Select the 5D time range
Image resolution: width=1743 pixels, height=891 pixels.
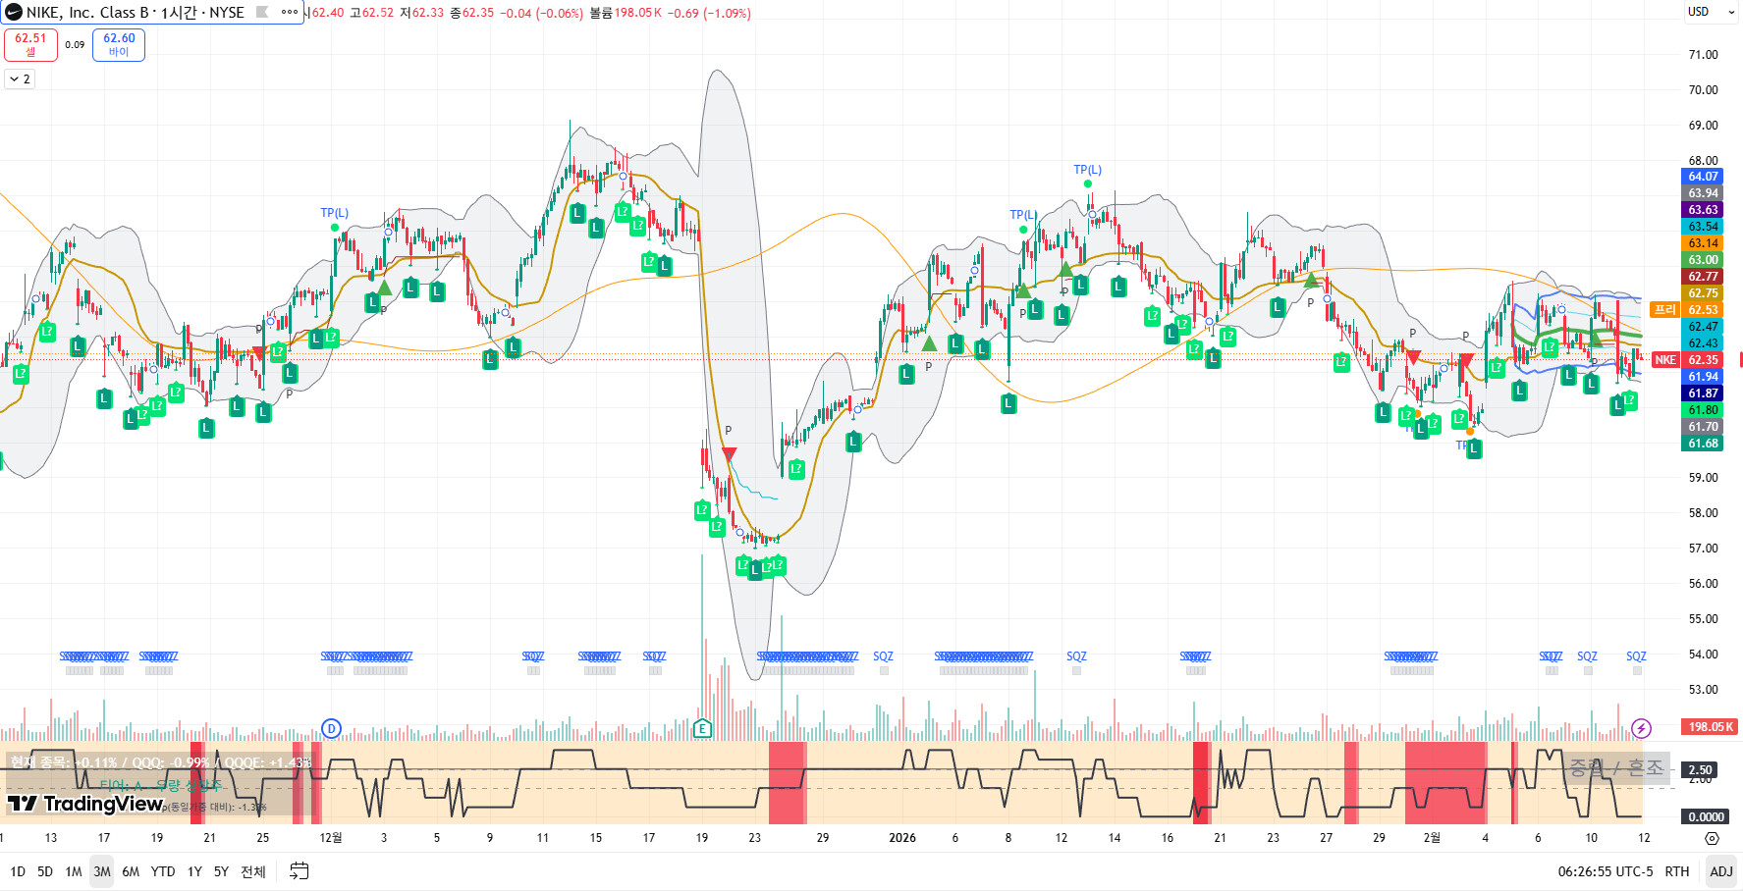pos(45,871)
